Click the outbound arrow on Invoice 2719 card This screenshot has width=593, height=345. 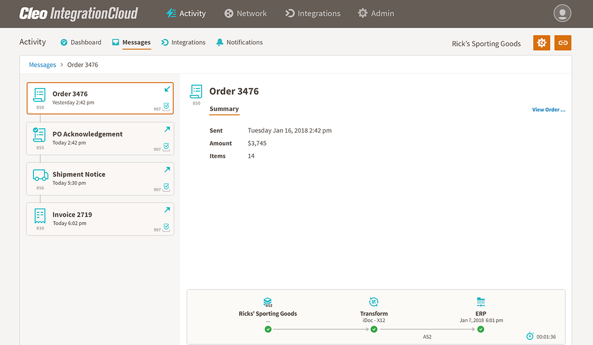click(x=167, y=210)
